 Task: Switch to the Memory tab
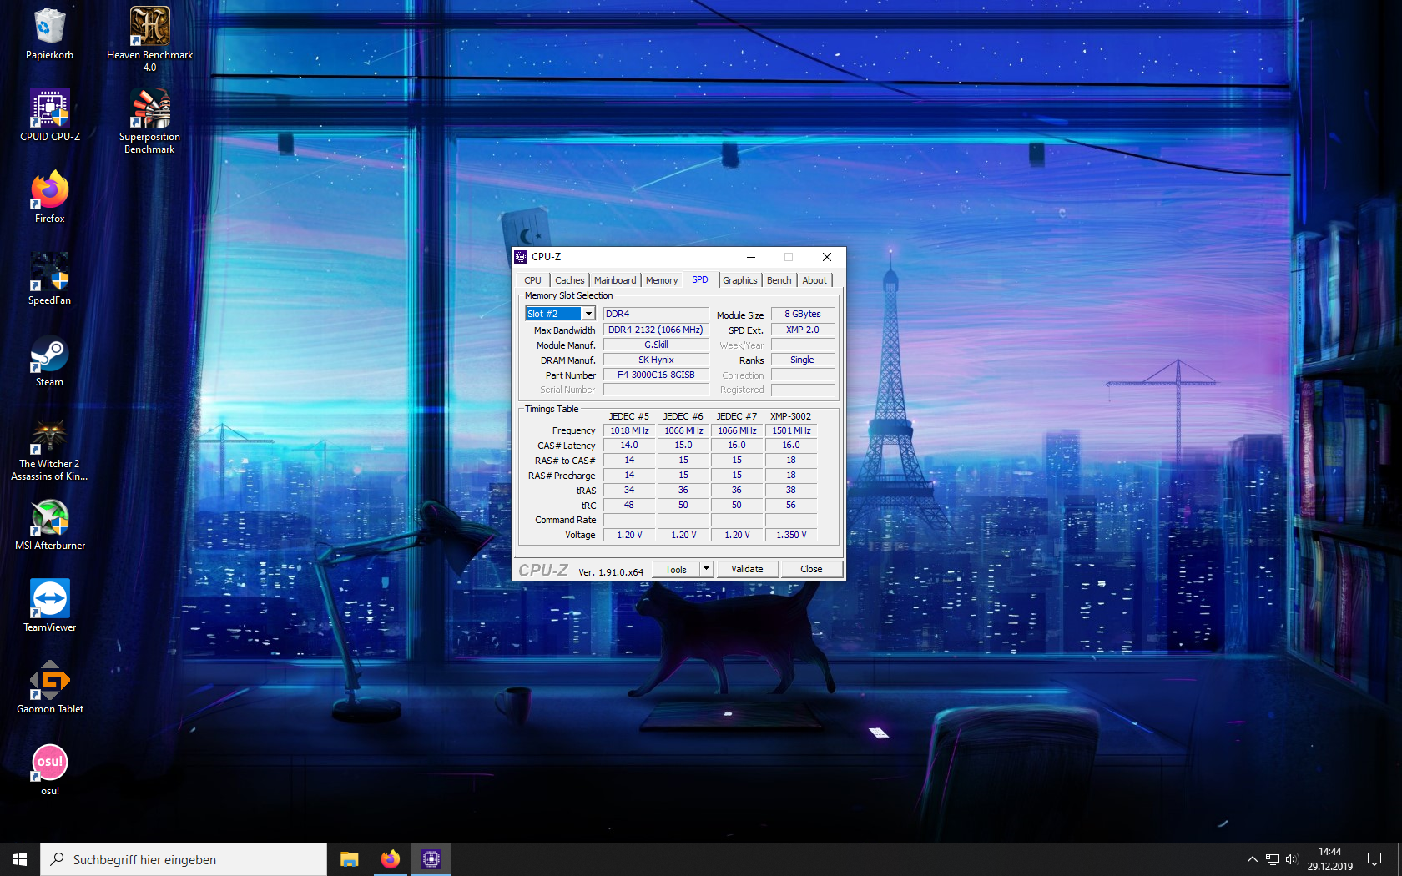pyautogui.click(x=662, y=280)
